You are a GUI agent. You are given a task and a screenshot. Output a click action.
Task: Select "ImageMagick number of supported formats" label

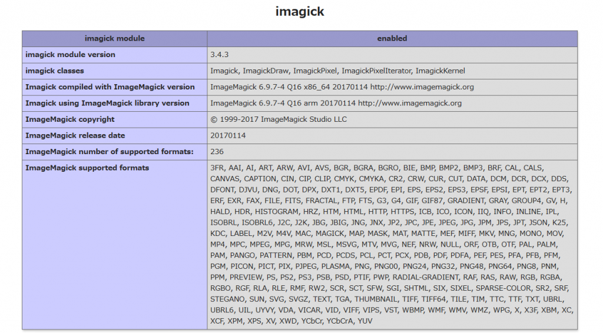click(x=109, y=152)
